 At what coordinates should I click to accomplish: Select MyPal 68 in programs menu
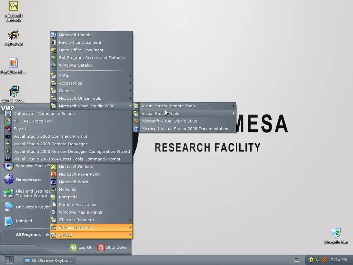(91, 189)
